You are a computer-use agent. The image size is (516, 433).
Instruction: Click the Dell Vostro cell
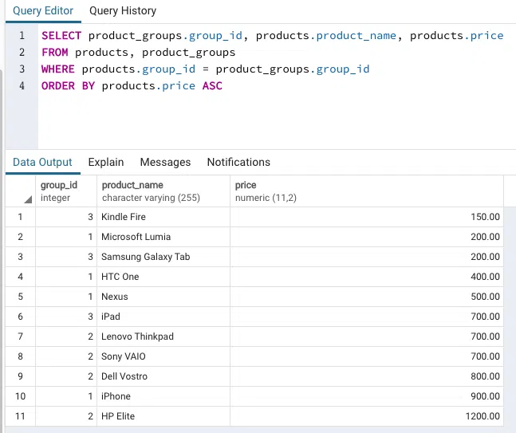[163, 376]
